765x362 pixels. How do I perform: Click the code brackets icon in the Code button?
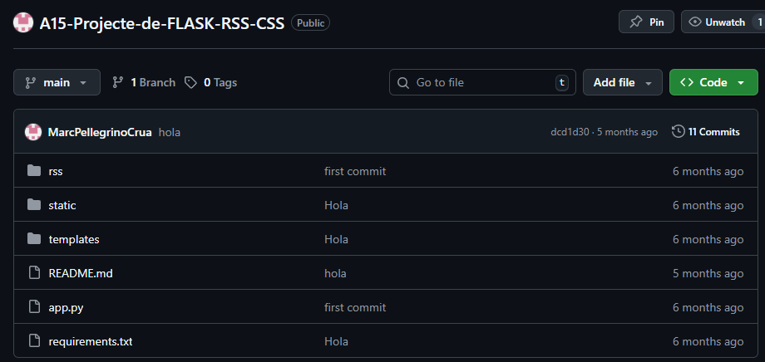pos(687,82)
